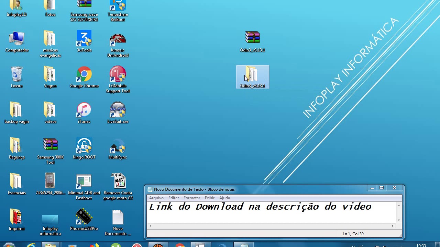Select the Lixeira recycle bin
Screen dimensions: 440x247
(16, 78)
